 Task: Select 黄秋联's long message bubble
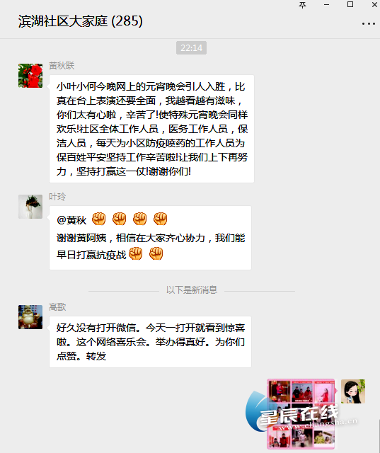coord(151,129)
